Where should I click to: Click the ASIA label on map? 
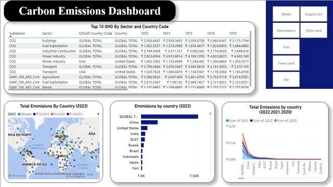(x=92, y=133)
